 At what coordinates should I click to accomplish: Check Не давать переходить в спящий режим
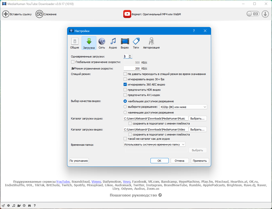(x=125, y=74)
